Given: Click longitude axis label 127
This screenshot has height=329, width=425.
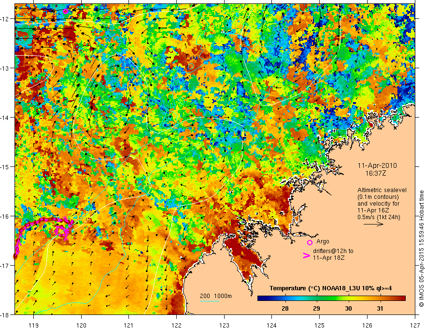Looking at the screenshot, I should click(415, 325).
